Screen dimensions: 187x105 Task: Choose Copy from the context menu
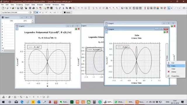[x=176, y=66]
